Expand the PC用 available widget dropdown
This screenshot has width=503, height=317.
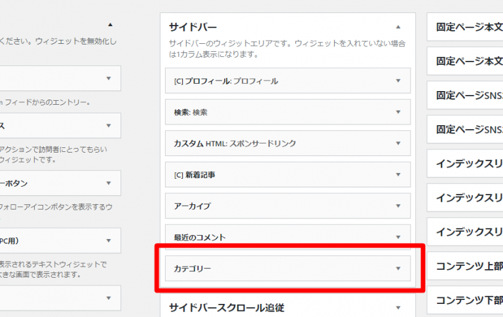pos(109,241)
